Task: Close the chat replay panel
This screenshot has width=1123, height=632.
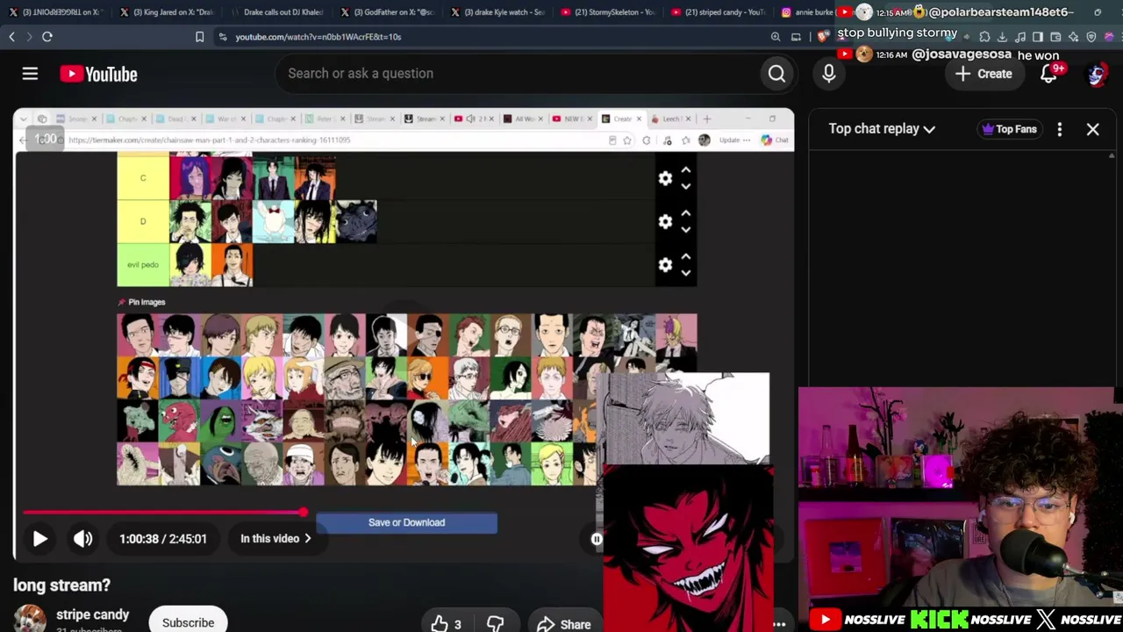Action: coord(1092,129)
